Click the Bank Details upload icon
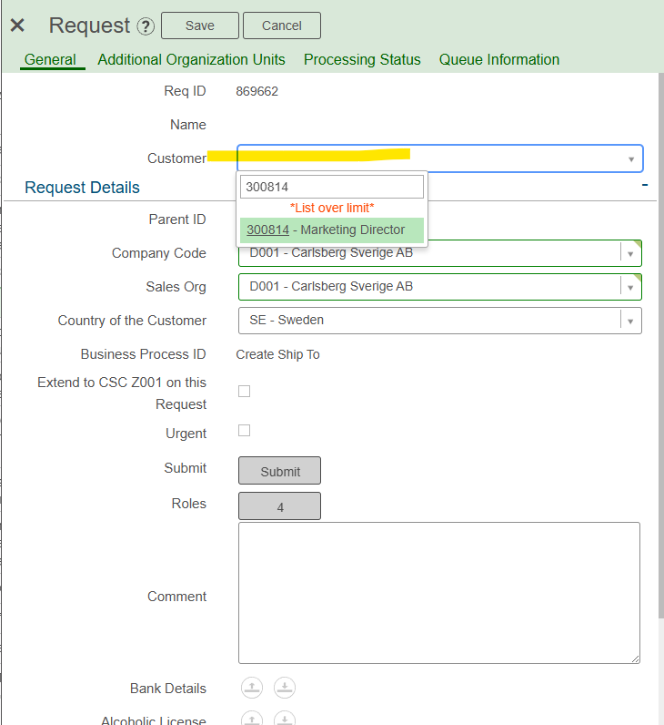 coord(252,689)
